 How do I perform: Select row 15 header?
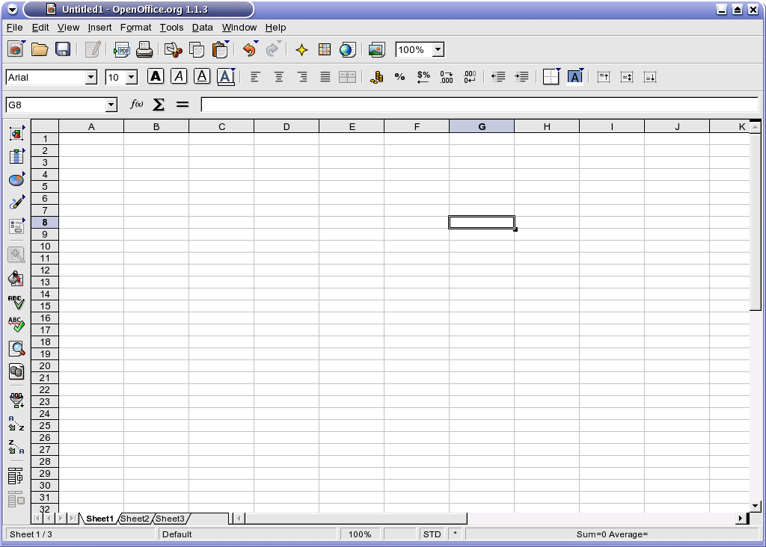tap(45, 306)
